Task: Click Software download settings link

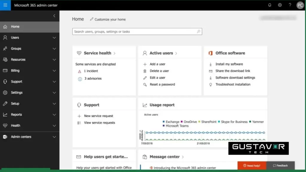Action: click(235, 78)
